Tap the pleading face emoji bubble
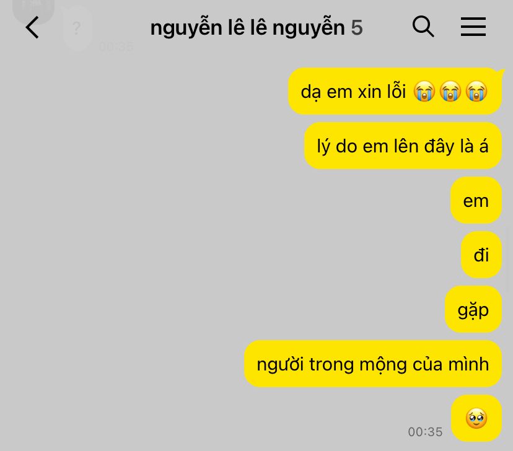The width and height of the screenshot is (513, 451). pos(476,418)
